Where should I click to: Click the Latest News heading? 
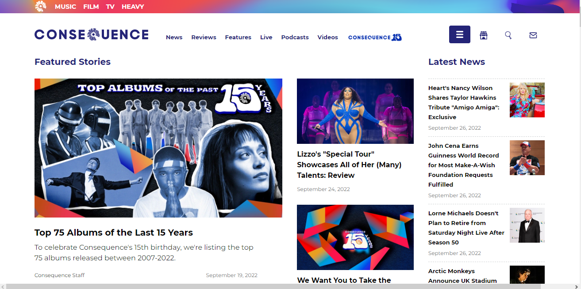pos(457,62)
